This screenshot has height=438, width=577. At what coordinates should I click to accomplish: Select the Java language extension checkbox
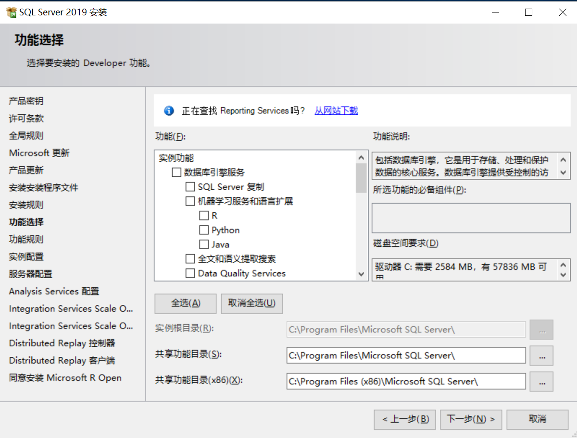point(204,244)
